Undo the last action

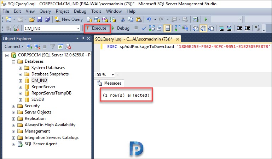[149, 19]
